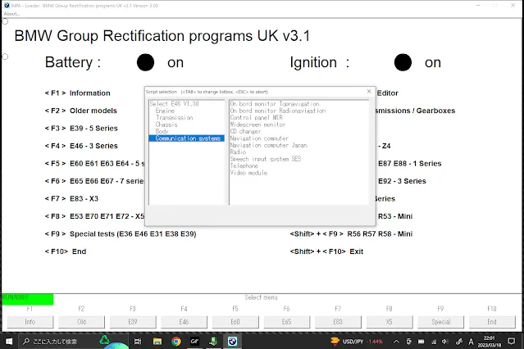Open File Explorer from the taskbar
524x349 pixels.
point(157,341)
